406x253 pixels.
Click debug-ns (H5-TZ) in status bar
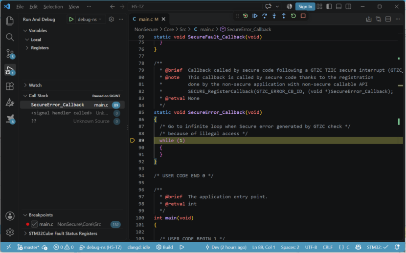point(100,247)
